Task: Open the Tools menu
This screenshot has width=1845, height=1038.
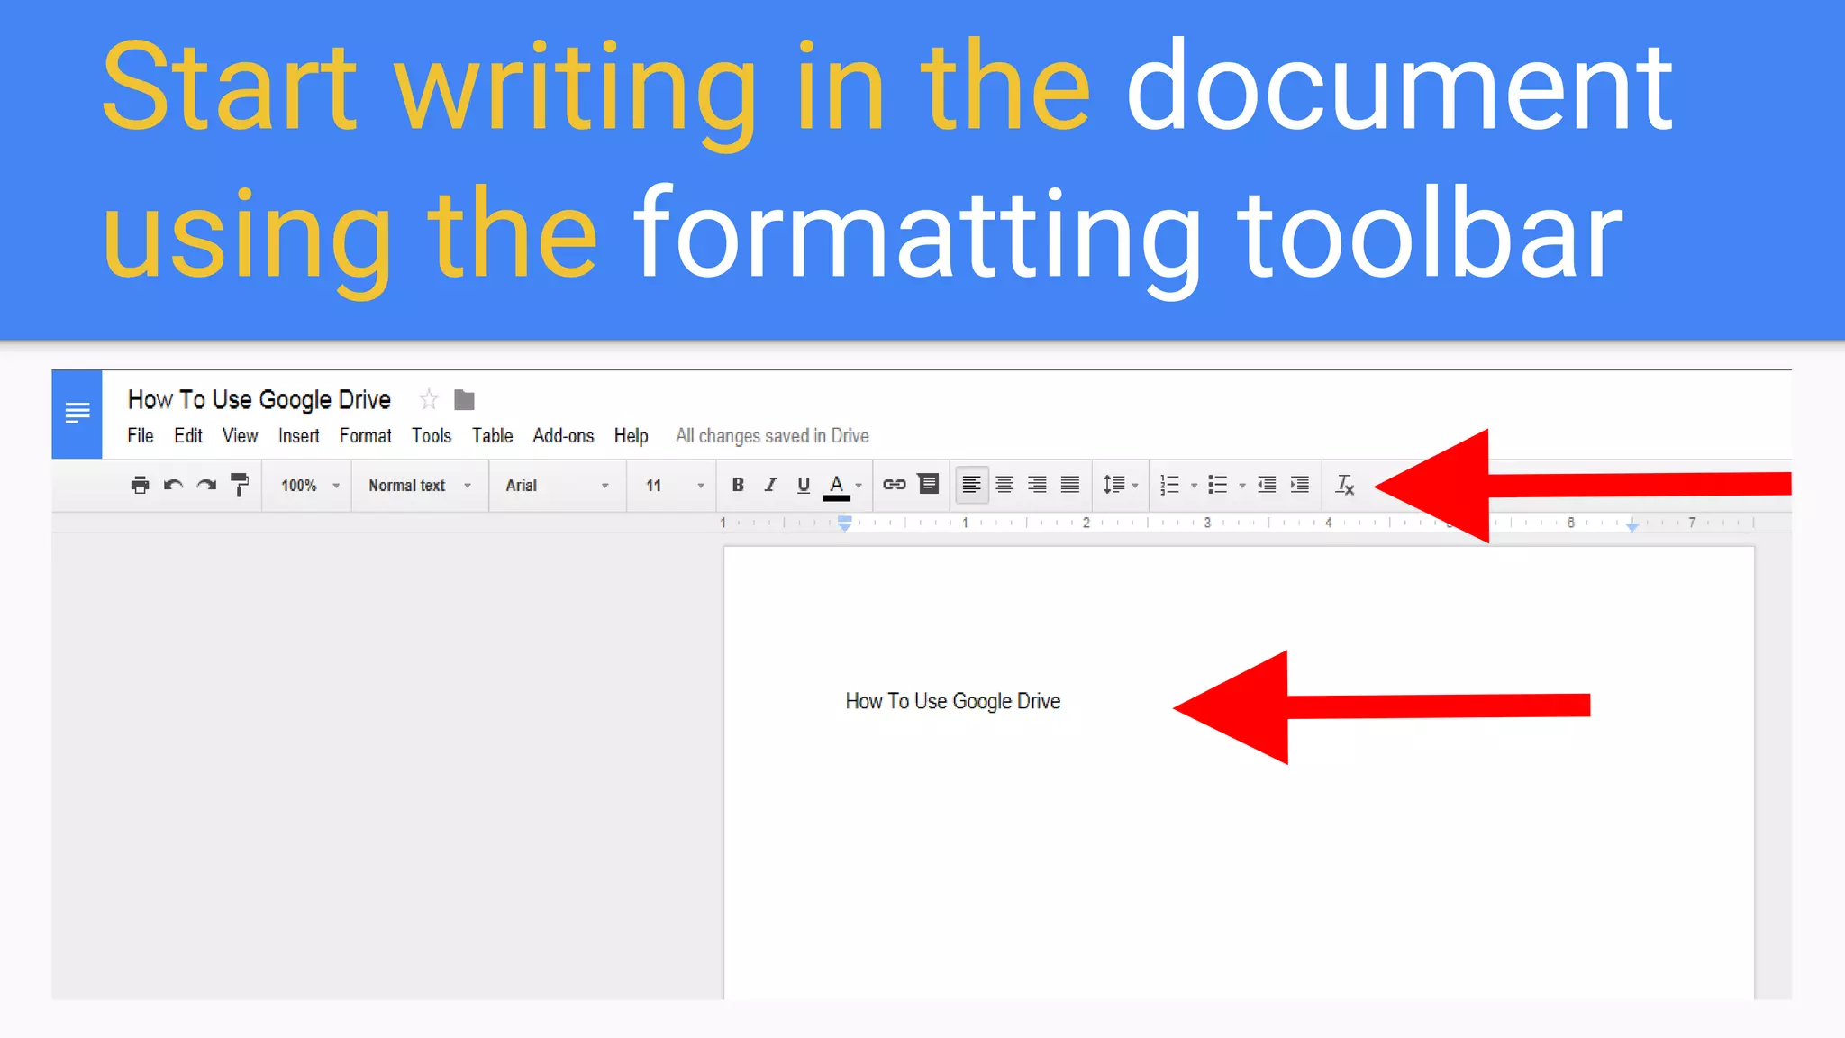Action: [432, 436]
